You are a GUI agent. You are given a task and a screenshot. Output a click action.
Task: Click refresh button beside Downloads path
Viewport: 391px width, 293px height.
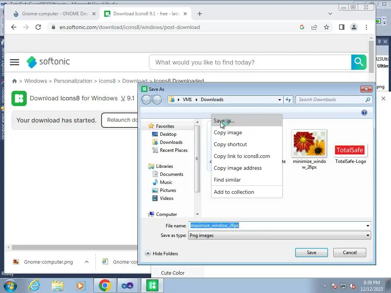(x=288, y=100)
